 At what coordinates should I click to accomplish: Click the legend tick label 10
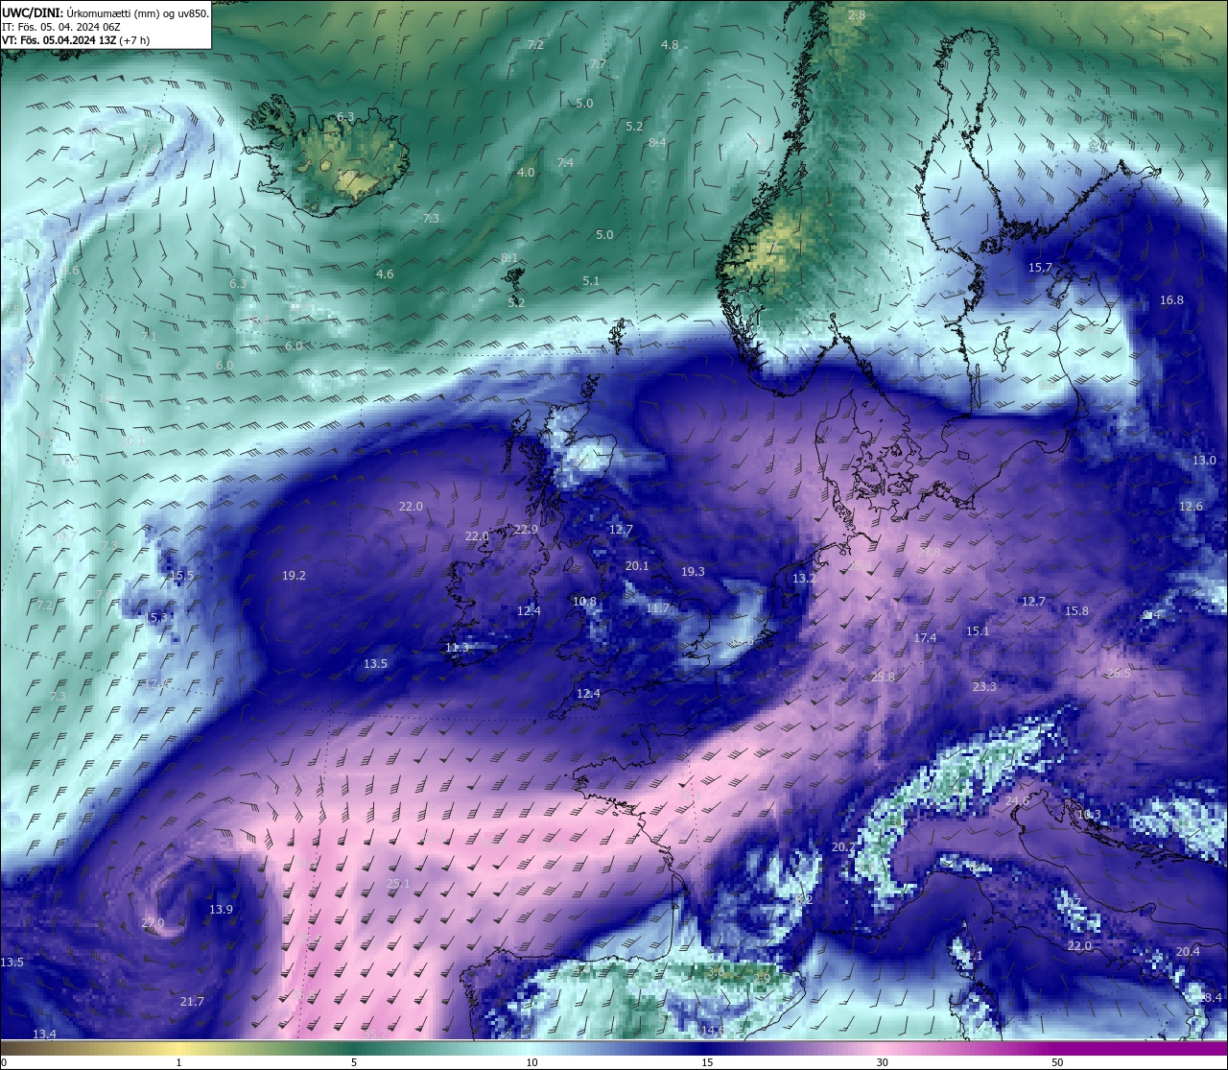pyautogui.click(x=531, y=1062)
